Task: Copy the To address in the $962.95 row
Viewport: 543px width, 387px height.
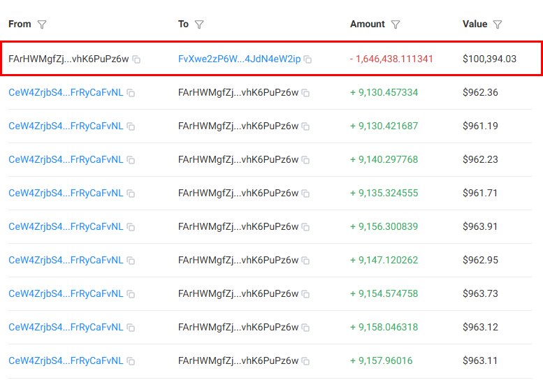Action: [306, 261]
